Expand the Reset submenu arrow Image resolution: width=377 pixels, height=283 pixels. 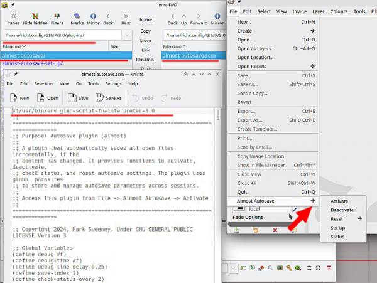359,218
